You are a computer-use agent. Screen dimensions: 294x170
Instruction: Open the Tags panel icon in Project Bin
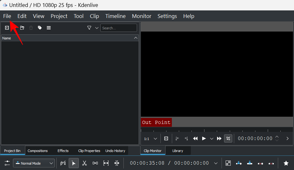coord(40,28)
